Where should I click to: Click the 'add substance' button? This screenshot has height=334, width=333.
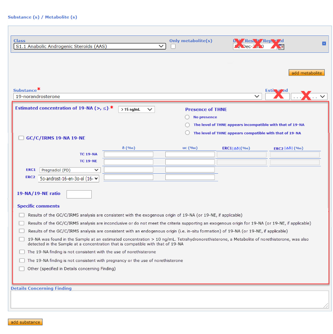tap(25, 322)
